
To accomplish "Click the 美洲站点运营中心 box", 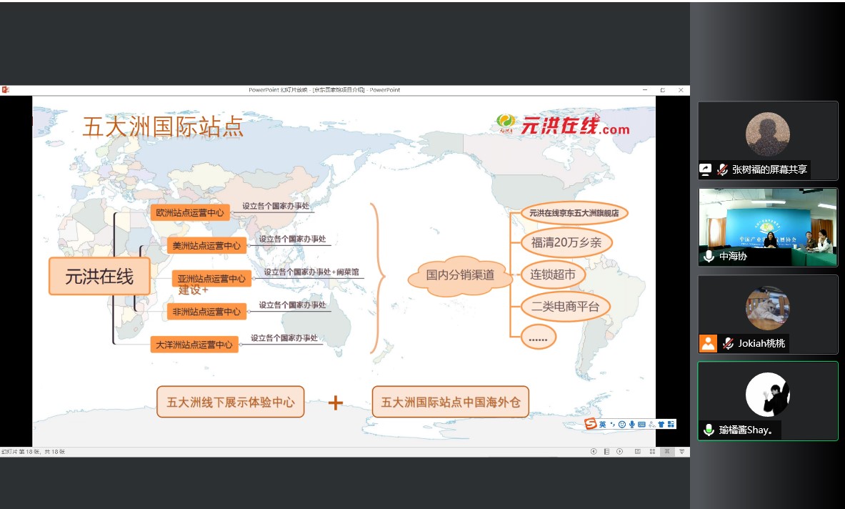I will [206, 245].
